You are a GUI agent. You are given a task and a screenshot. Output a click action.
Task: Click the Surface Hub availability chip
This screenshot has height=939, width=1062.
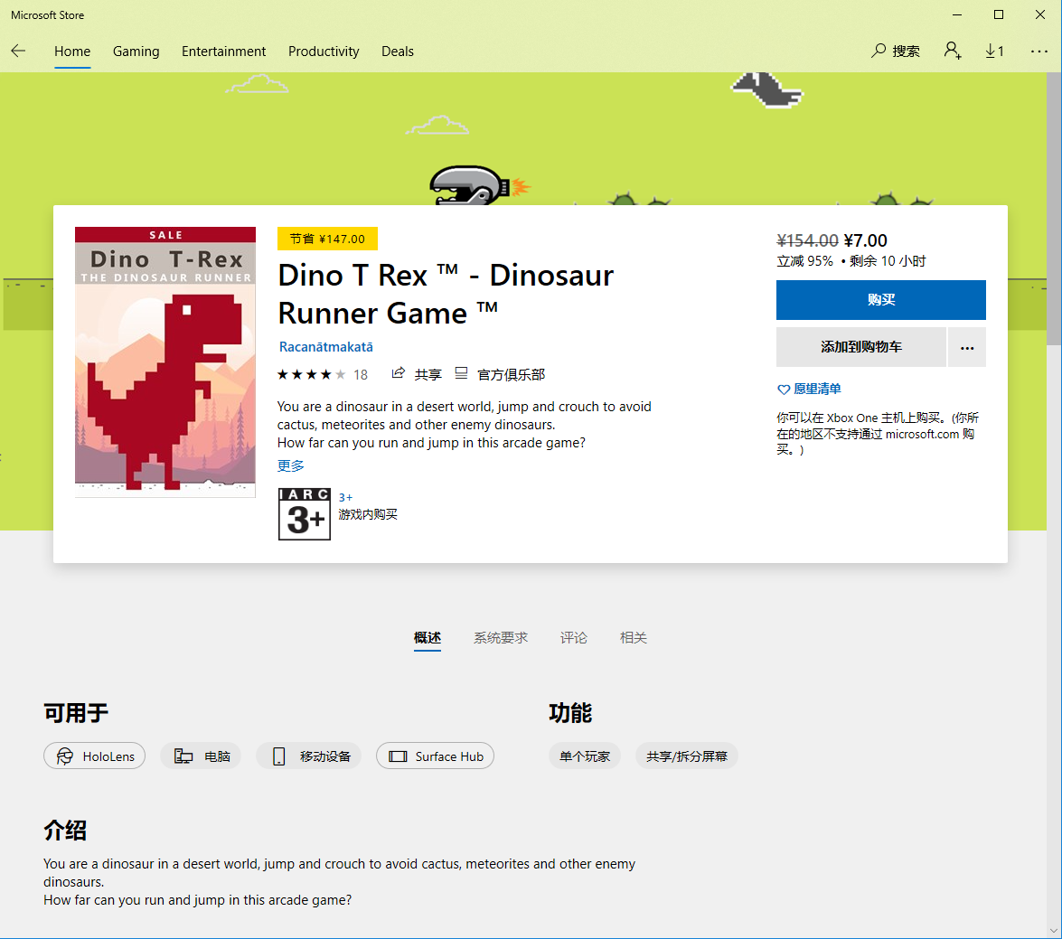(x=435, y=756)
